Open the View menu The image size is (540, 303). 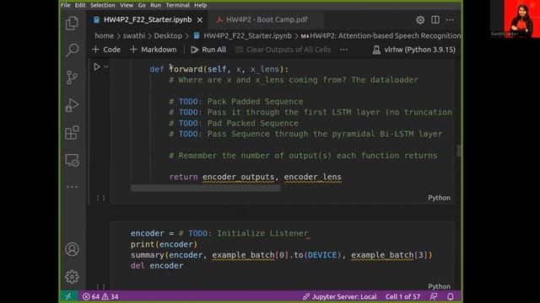pyautogui.click(x=127, y=5)
